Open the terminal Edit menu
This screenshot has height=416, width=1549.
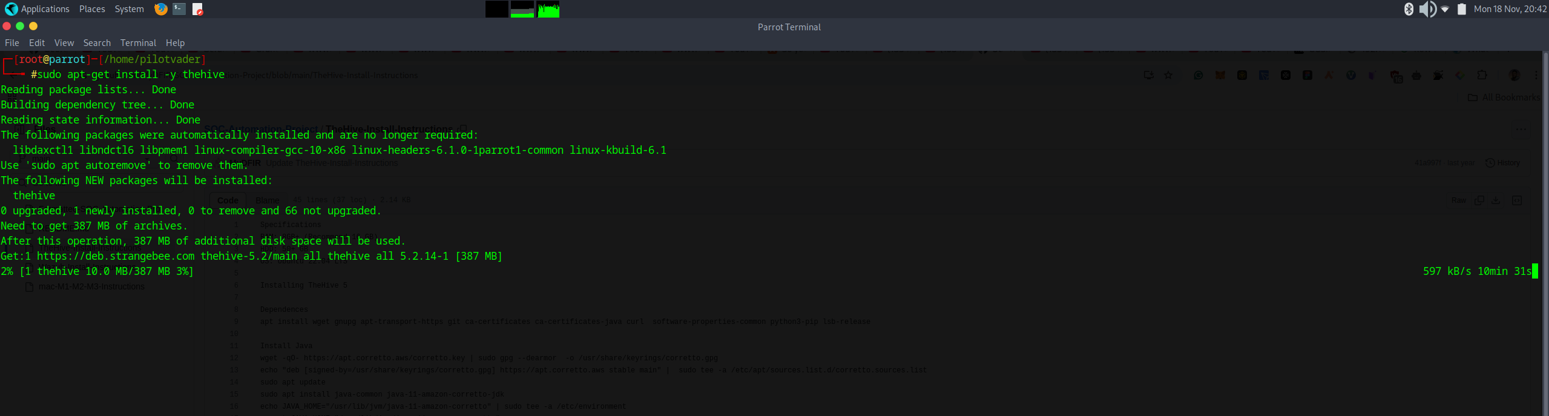[x=37, y=43]
